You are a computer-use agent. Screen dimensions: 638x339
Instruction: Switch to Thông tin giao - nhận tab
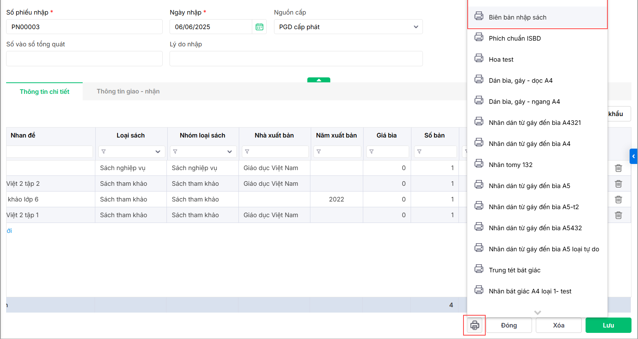click(x=128, y=92)
